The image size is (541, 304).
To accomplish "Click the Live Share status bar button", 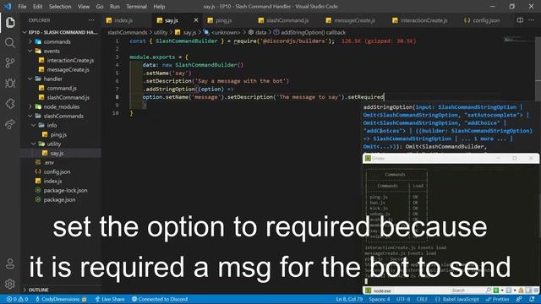I will [x=110, y=299].
